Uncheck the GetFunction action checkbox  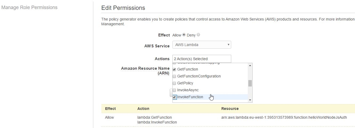pos(175,69)
